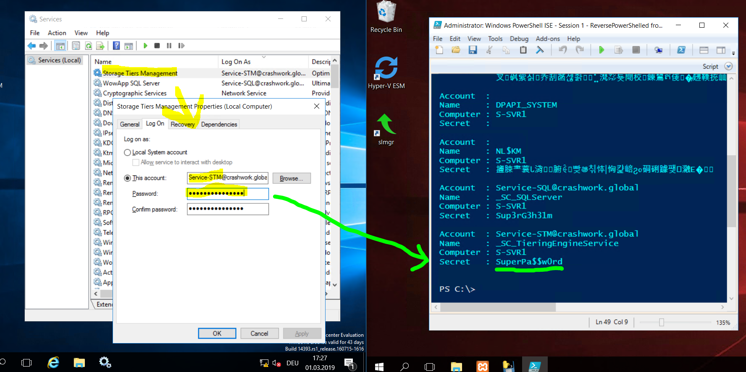Select the Hyper-V ESM desktop shortcut
This screenshot has height=372, width=746.
tap(386, 72)
